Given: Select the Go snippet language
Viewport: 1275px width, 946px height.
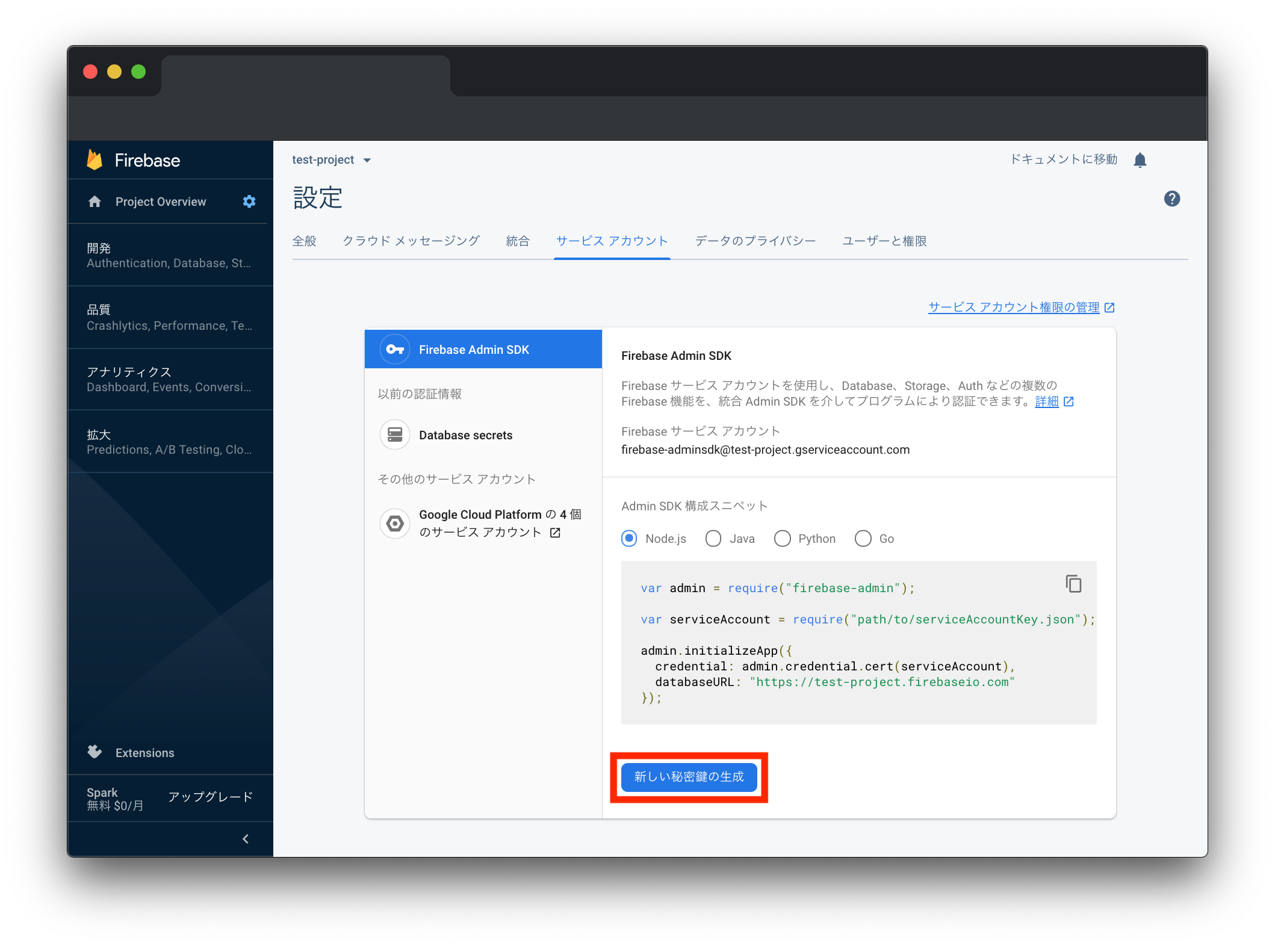Looking at the screenshot, I should (863, 538).
